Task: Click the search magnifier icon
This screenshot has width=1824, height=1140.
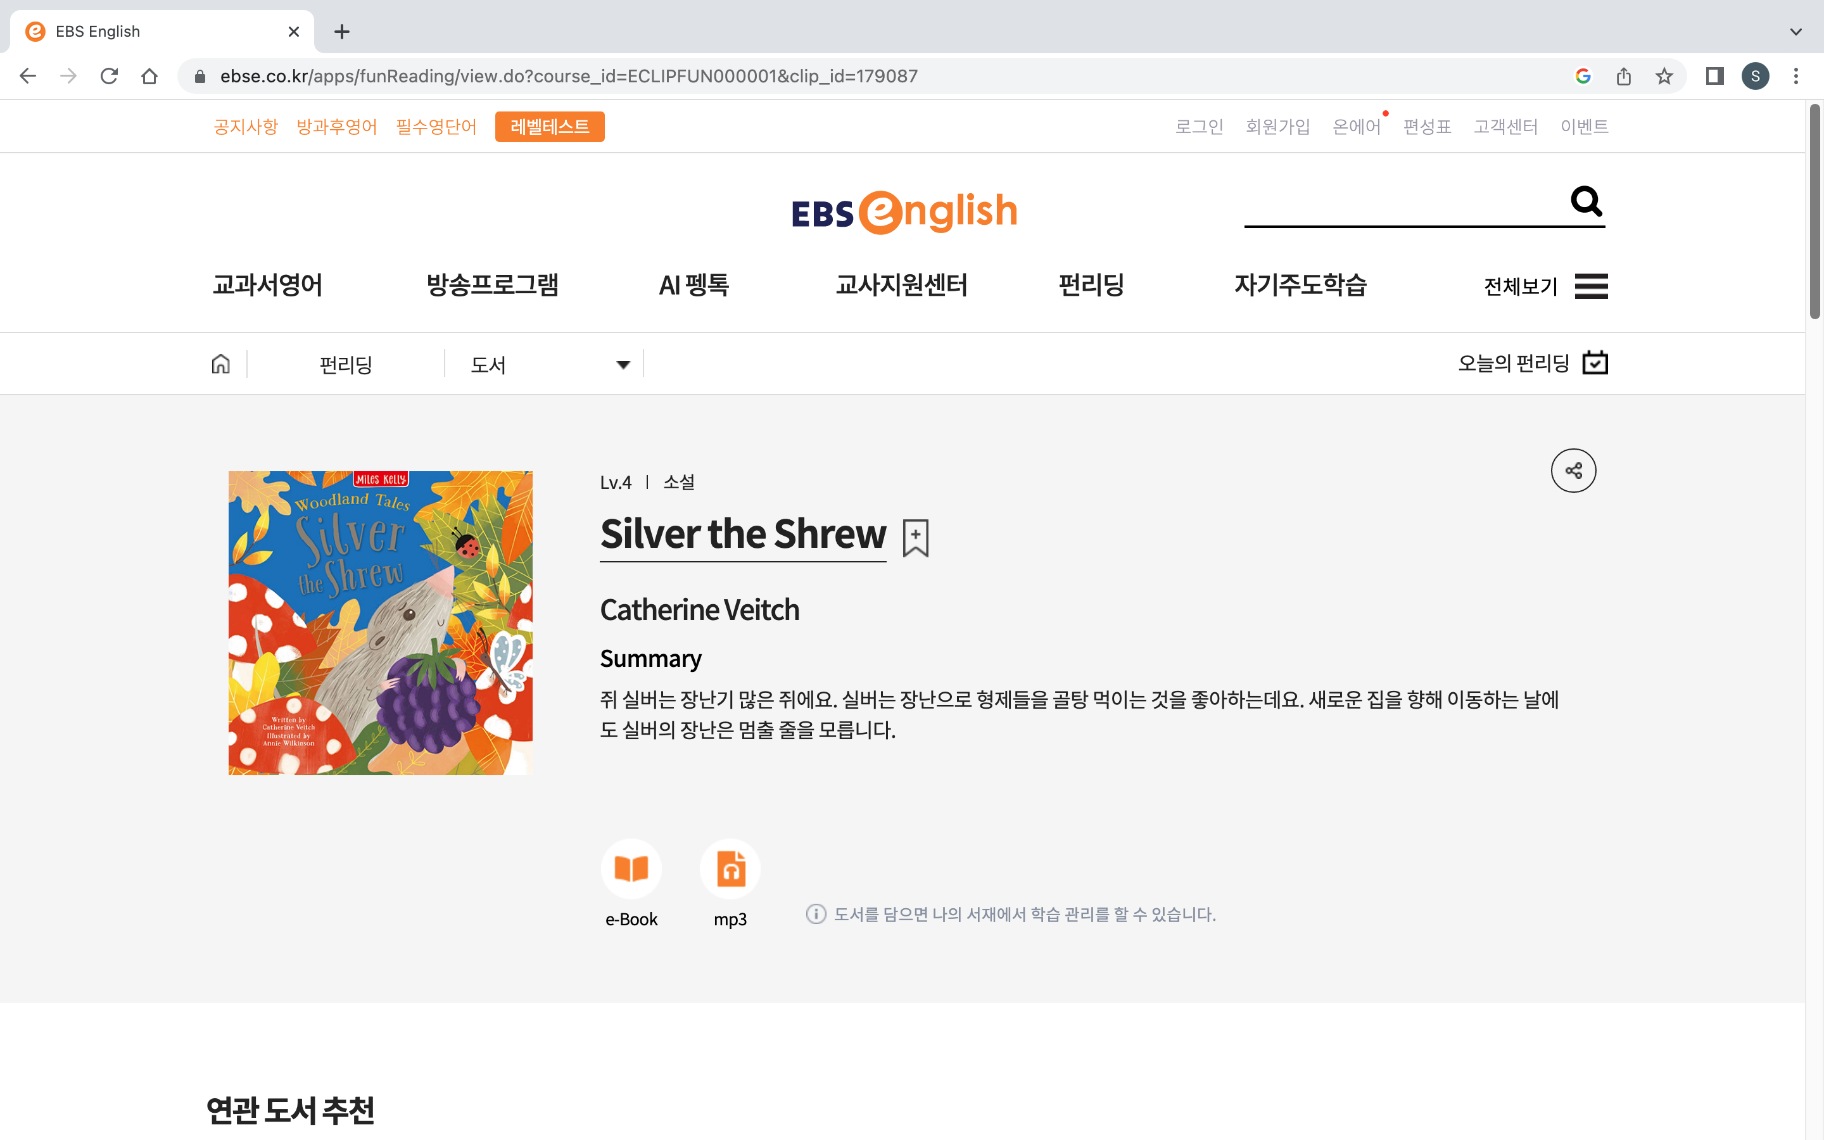Action: (x=1586, y=201)
